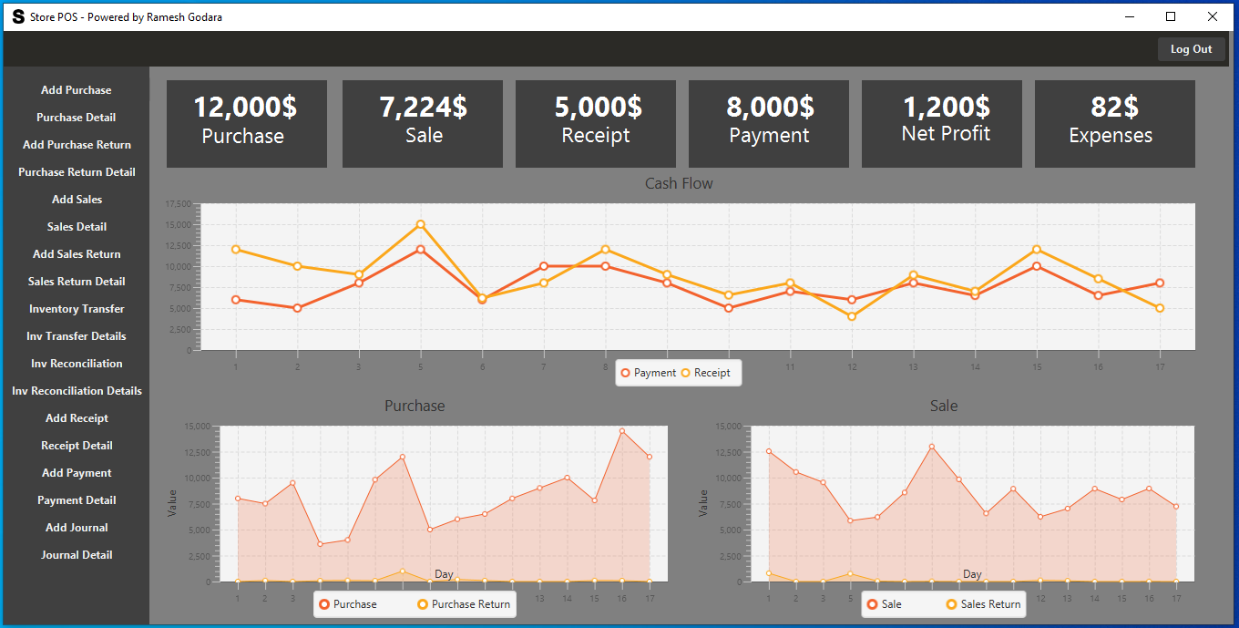Image resolution: width=1239 pixels, height=628 pixels.
Task: Click the Receipt legend marker in Cash Flow
Action: click(685, 373)
